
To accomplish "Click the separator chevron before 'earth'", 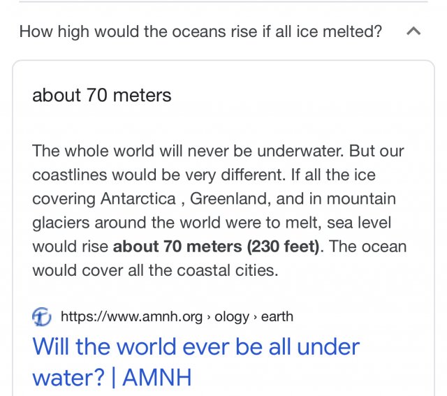I will [x=255, y=317].
